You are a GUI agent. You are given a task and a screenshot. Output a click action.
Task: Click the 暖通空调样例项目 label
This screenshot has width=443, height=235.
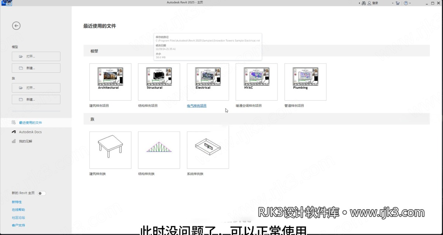pyautogui.click(x=249, y=106)
